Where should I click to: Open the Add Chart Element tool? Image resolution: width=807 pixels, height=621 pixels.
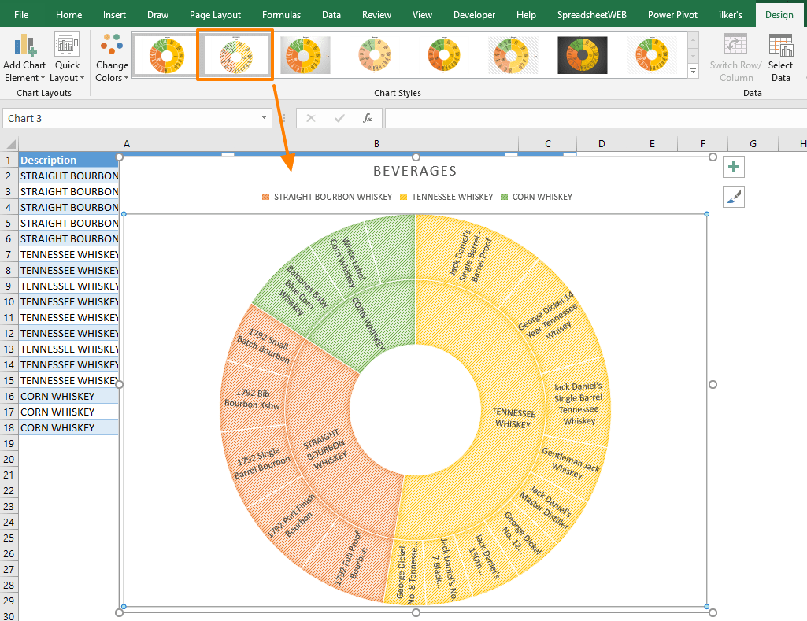24,55
